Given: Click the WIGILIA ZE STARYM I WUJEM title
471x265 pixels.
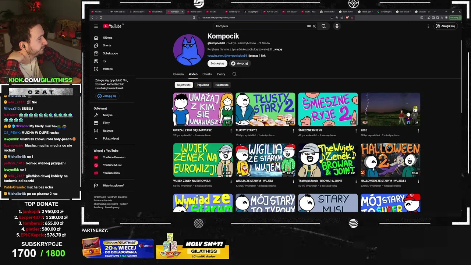Looking at the screenshot, I should 254,181.
